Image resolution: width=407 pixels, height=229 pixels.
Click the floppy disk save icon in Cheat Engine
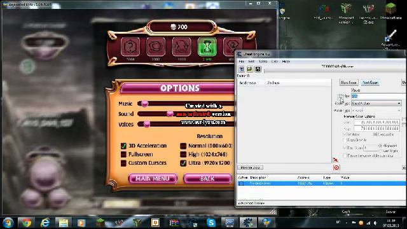click(258, 69)
